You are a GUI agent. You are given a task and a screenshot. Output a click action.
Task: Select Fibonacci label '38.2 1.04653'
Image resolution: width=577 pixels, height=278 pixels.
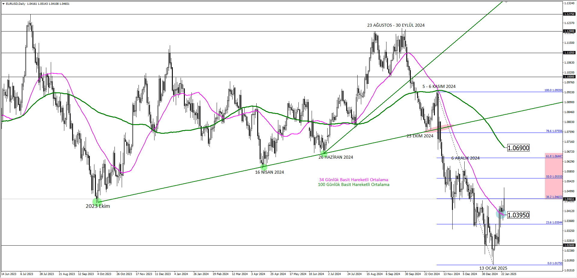point(554,197)
